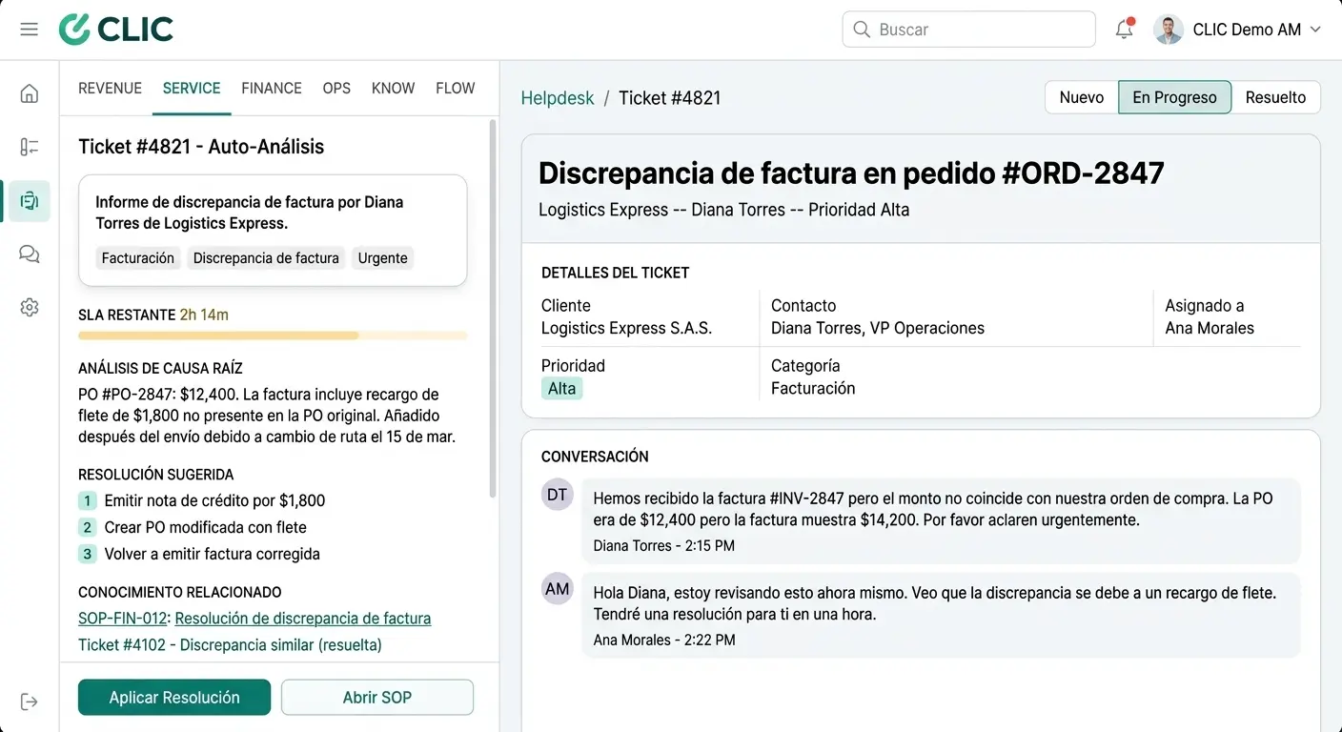Go to Home in sidebar
The width and height of the screenshot is (1342, 732).
tap(30, 93)
